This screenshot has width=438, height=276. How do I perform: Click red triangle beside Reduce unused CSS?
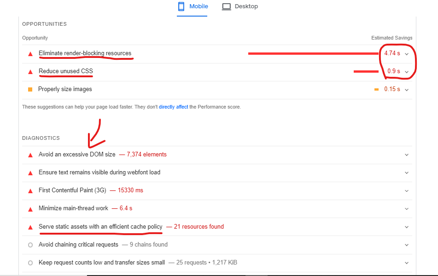click(30, 72)
